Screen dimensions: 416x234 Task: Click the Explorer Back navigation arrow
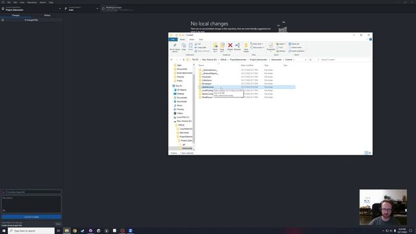172,60
